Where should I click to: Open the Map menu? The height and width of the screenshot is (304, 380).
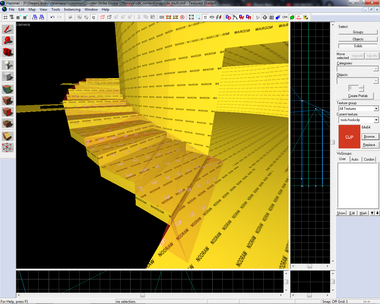pos(32,9)
